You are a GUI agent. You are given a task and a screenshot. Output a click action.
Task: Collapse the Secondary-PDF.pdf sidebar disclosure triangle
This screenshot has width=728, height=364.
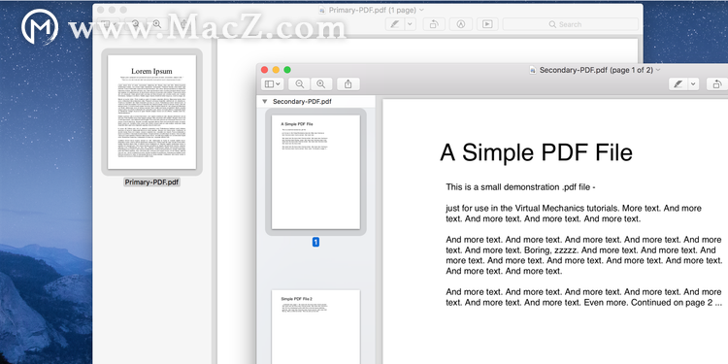coord(265,101)
